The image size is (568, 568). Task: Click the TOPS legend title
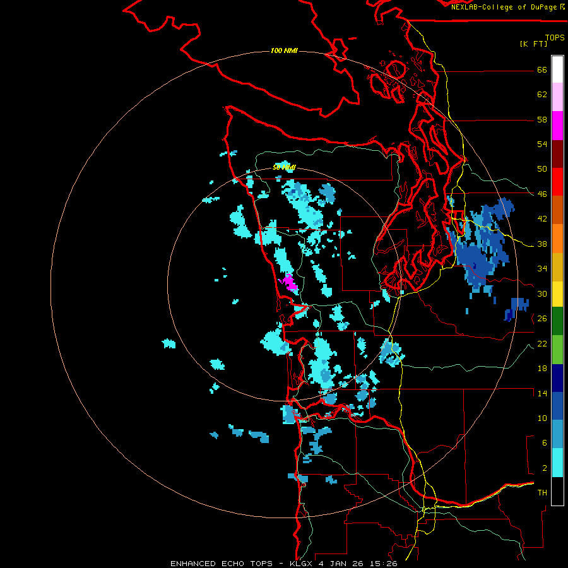[x=555, y=37]
